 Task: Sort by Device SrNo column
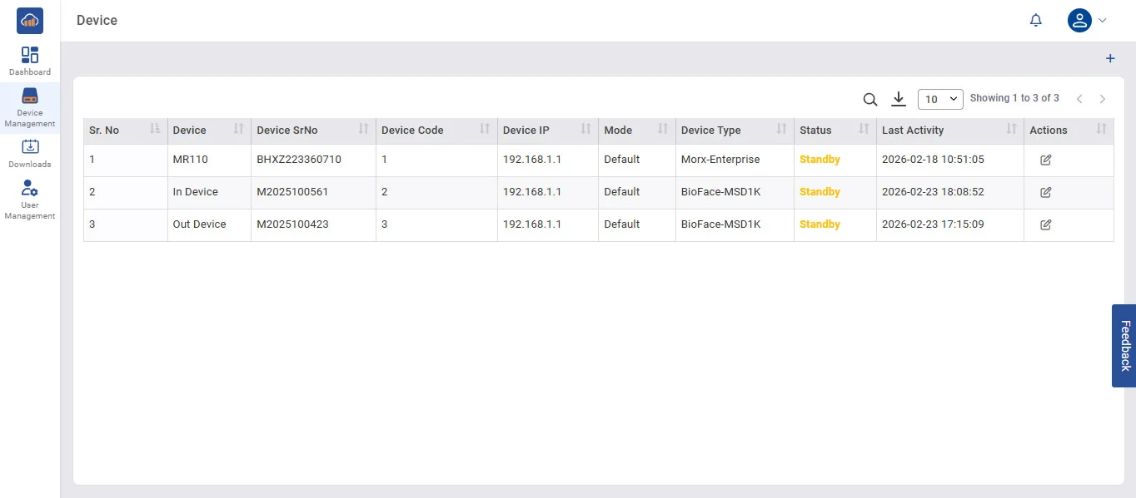coord(363,130)
